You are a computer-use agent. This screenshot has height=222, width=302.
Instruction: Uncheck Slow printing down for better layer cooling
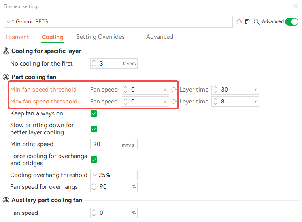click(x=94, y=129)
